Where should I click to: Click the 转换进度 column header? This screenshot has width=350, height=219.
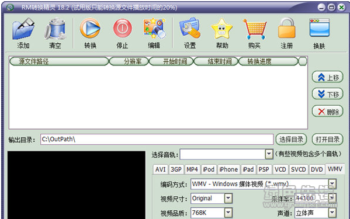pos(269,61)
